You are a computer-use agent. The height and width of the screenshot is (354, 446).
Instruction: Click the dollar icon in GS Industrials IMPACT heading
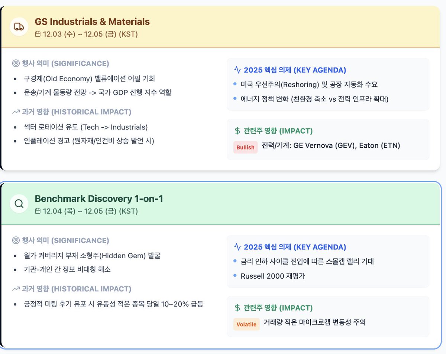(x=237, y=131)
